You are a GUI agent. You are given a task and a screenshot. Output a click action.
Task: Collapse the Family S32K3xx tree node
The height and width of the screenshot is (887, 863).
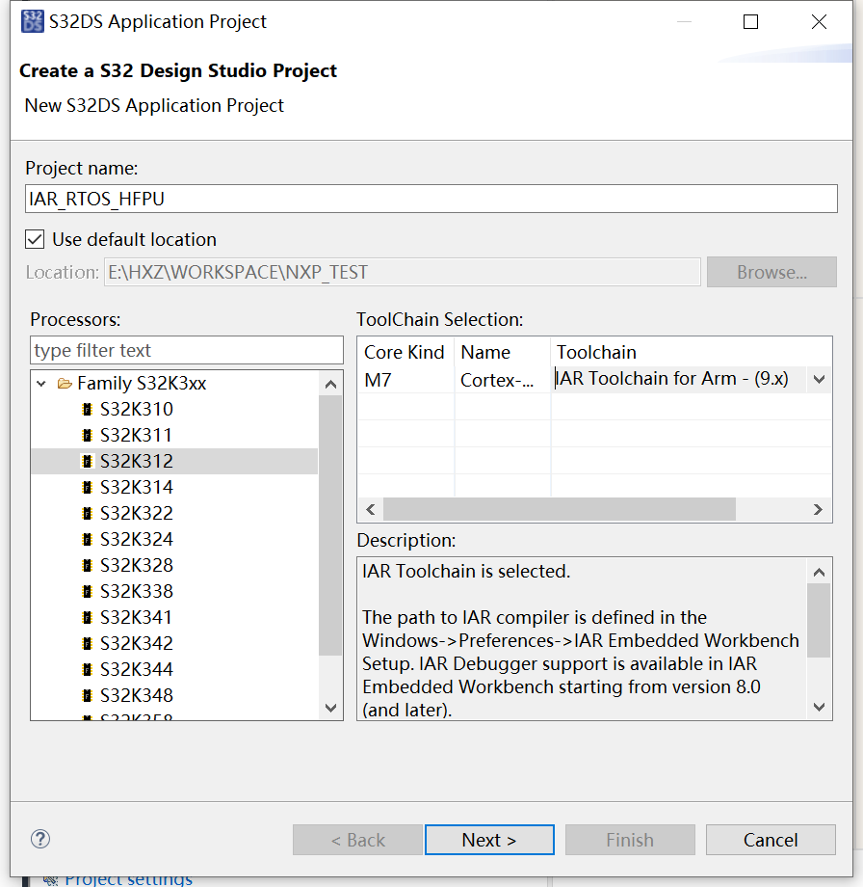[41, 384]
